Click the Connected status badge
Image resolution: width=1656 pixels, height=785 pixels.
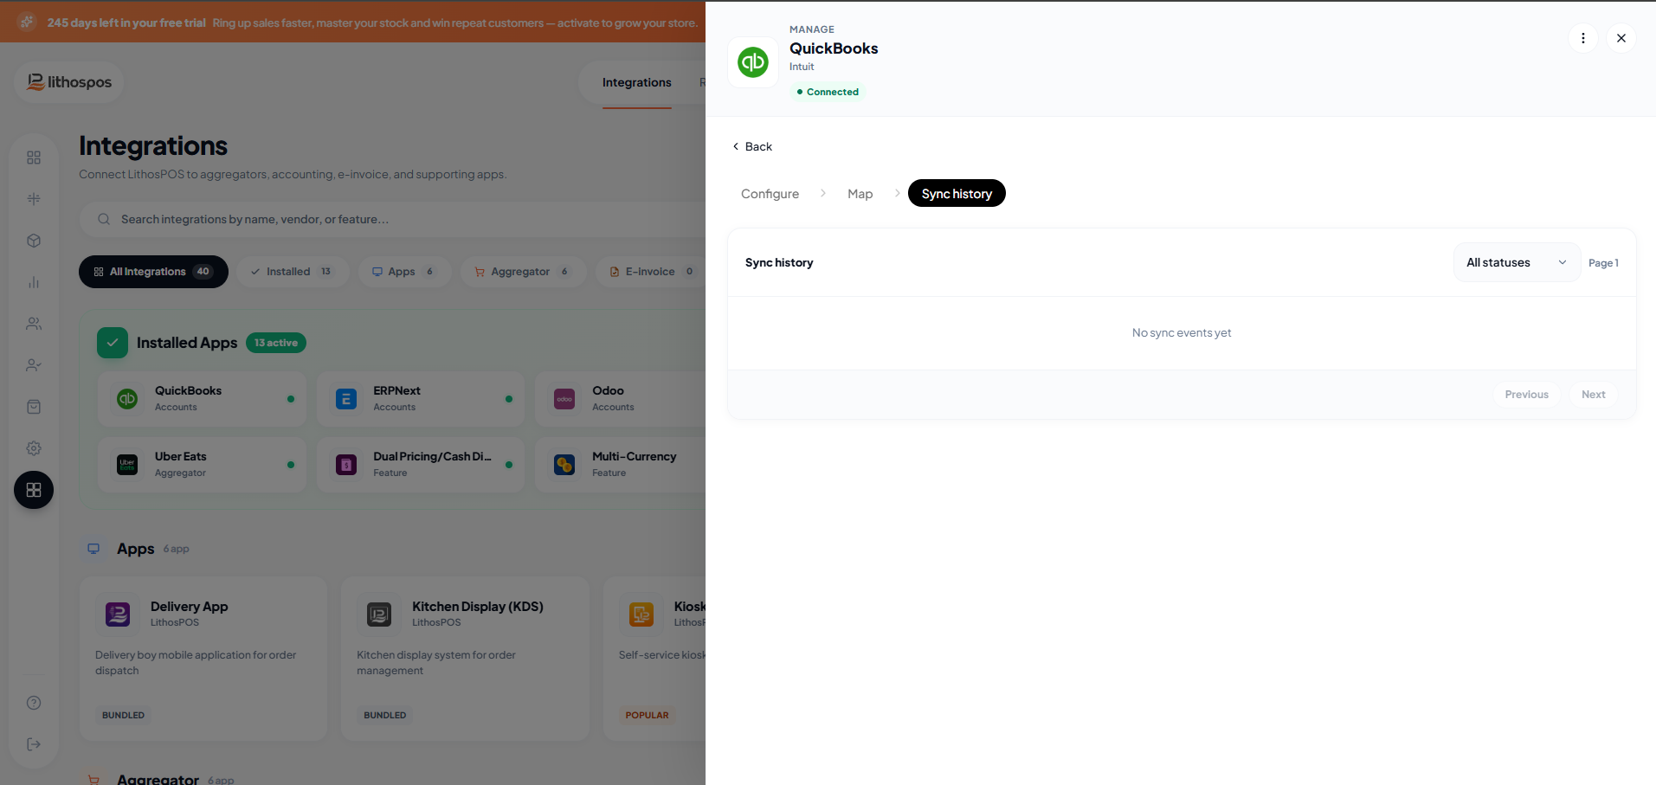(x=828, y=92)
